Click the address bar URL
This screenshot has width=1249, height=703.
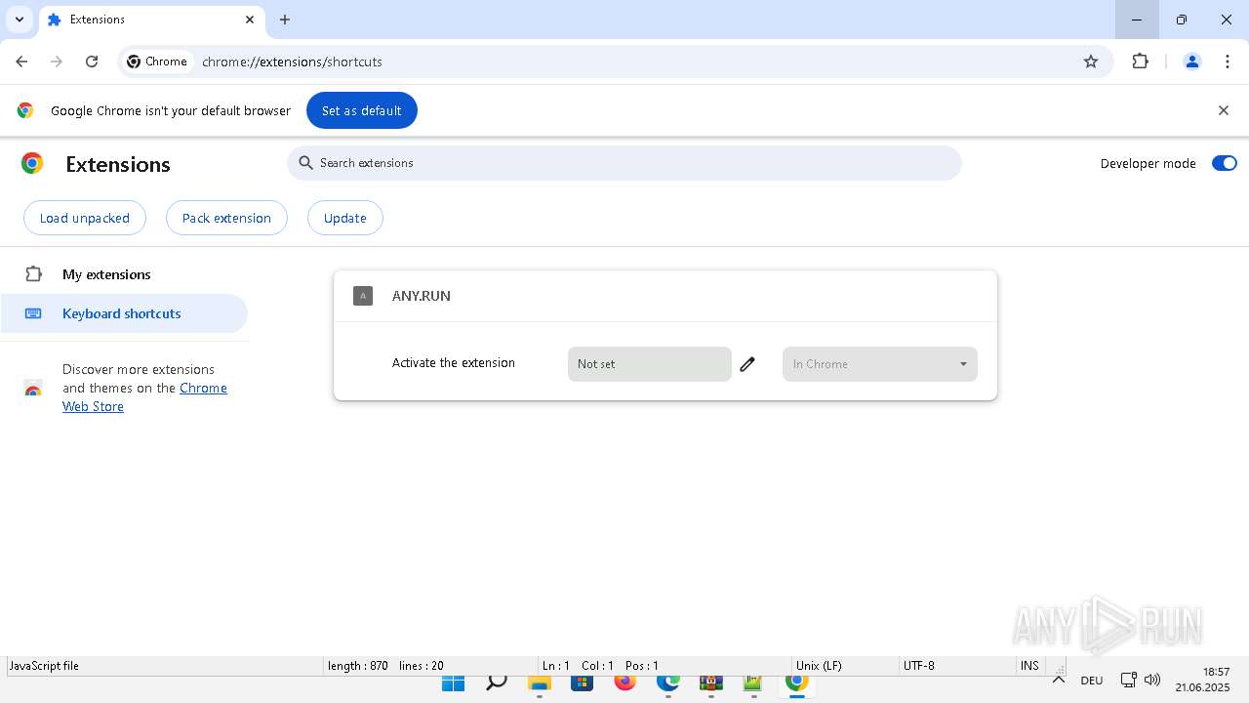click(292, 62)
